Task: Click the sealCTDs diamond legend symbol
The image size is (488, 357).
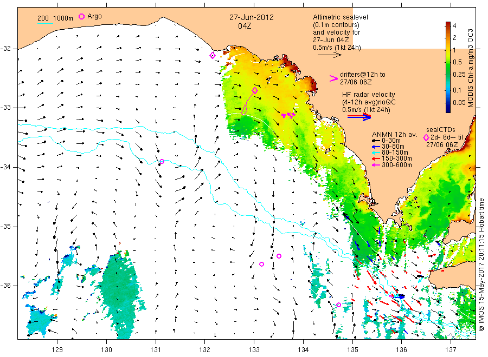Action: (x=426, y=137)
